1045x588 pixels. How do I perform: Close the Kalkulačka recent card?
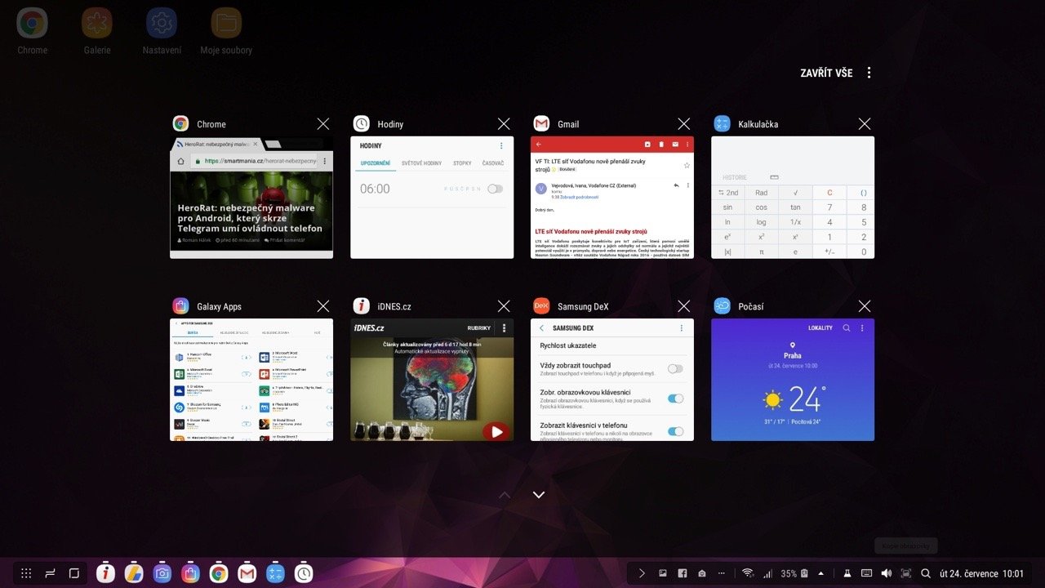(865, 124)
